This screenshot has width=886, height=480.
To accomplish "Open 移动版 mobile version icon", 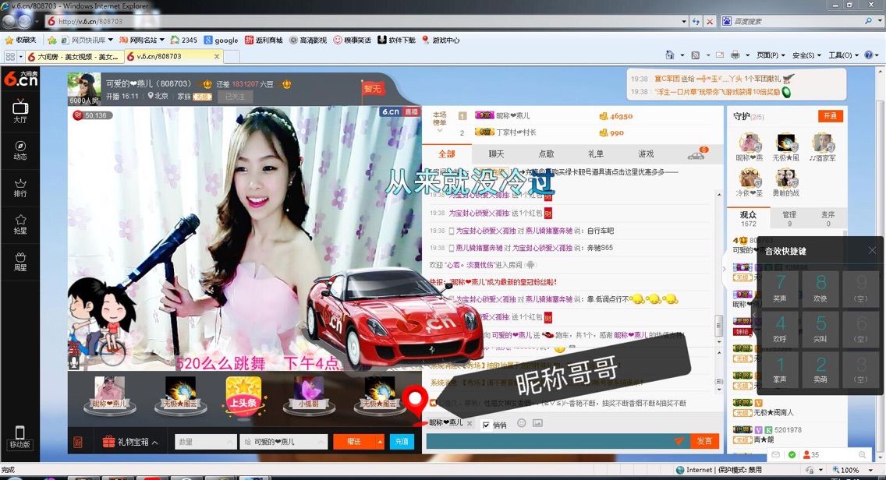I will tap(19, 436).
